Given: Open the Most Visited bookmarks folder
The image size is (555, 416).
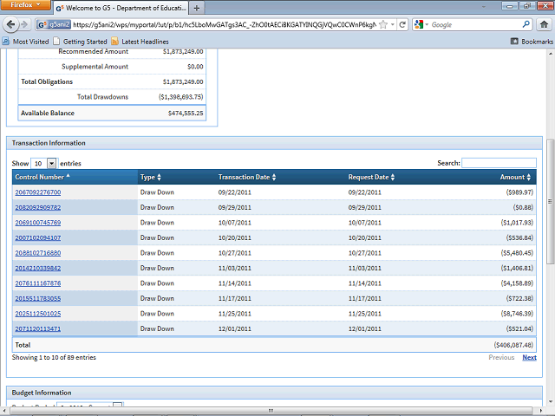Looking at the screenshot, I should tap(26, 42).
